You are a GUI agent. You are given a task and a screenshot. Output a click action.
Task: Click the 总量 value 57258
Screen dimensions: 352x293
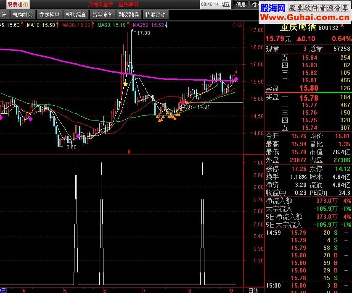(341, 49)
